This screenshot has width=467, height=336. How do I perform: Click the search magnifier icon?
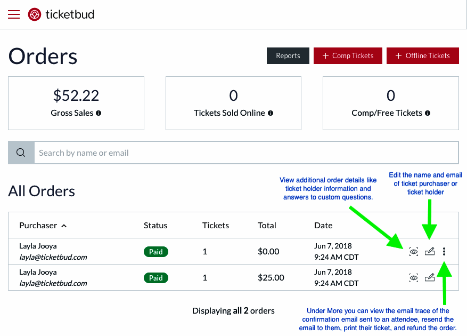pyautogui.click(x=21, y=153)
